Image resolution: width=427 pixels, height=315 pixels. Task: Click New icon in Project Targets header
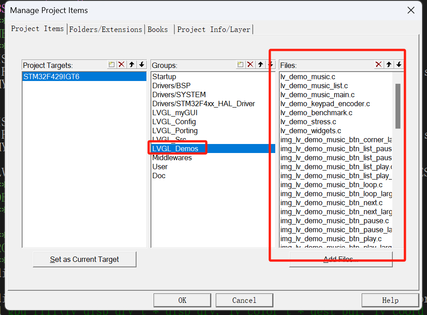point(112,65)
